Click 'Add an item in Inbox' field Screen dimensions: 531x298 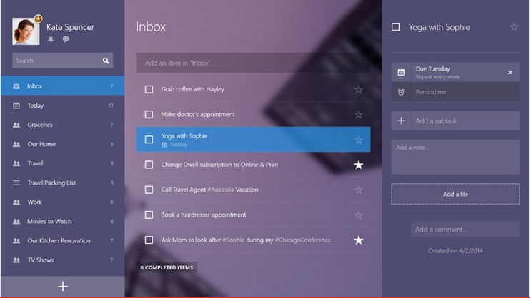click(253, 63)
